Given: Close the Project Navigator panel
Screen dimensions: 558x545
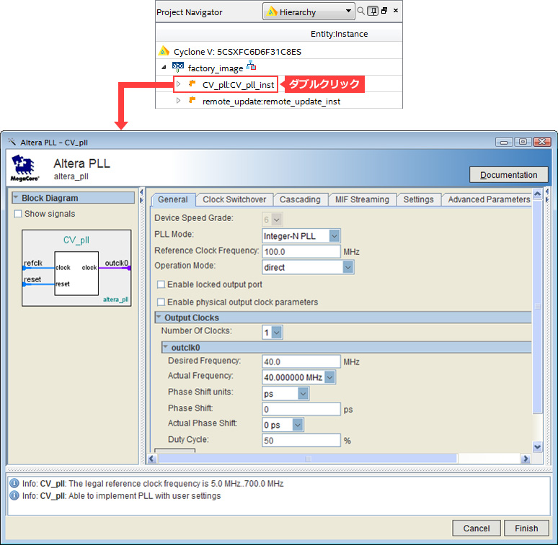Looking at the screenshot, I should coord(396,11).
